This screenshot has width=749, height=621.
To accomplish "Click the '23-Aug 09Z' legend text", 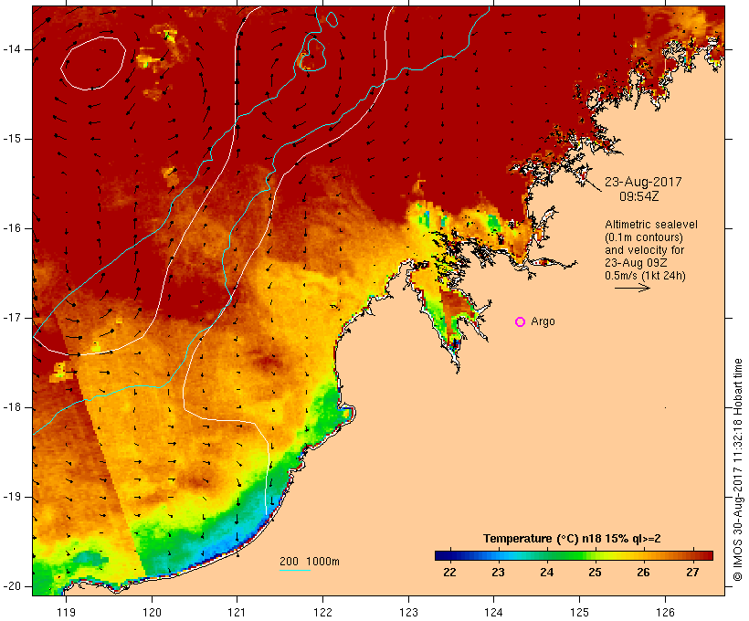I will [637, 263].
